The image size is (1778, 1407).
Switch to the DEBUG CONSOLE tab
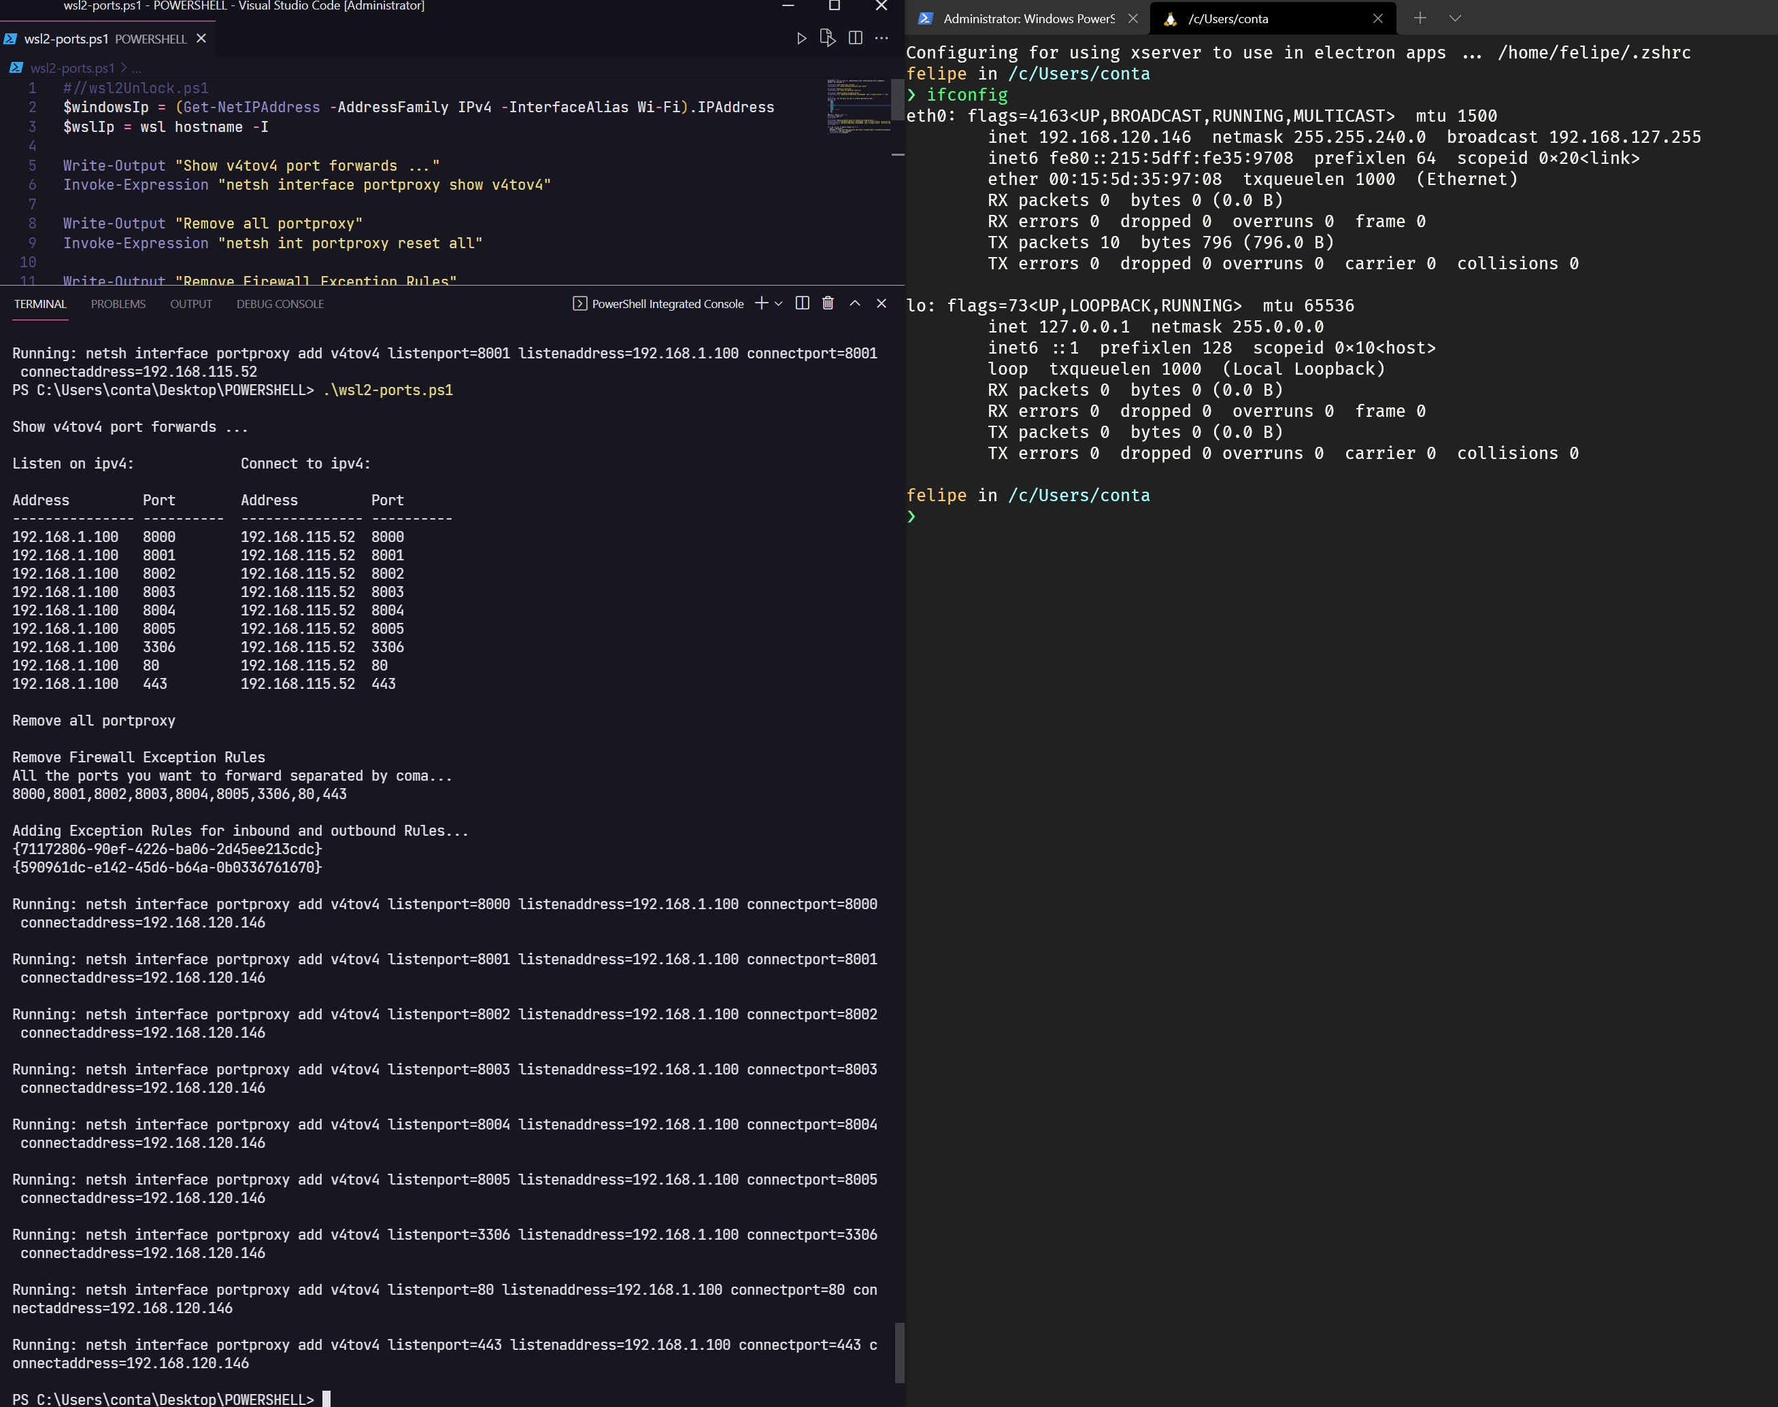click(281, 304)
